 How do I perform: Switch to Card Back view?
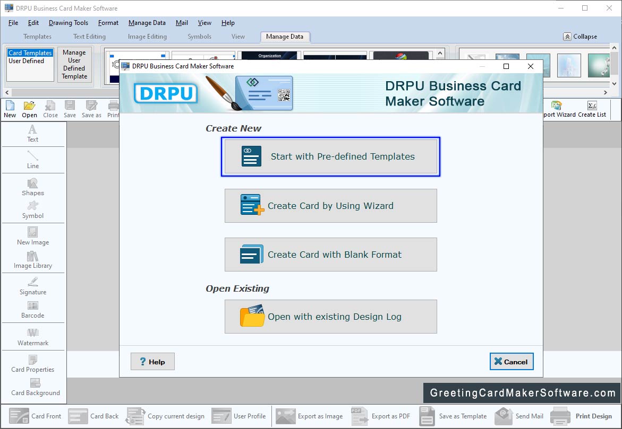[x=93, y=416]
